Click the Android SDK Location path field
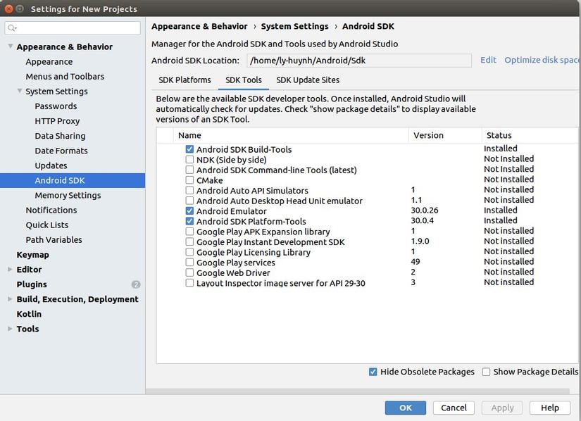581x421 pixels. (x=358, y=61)
